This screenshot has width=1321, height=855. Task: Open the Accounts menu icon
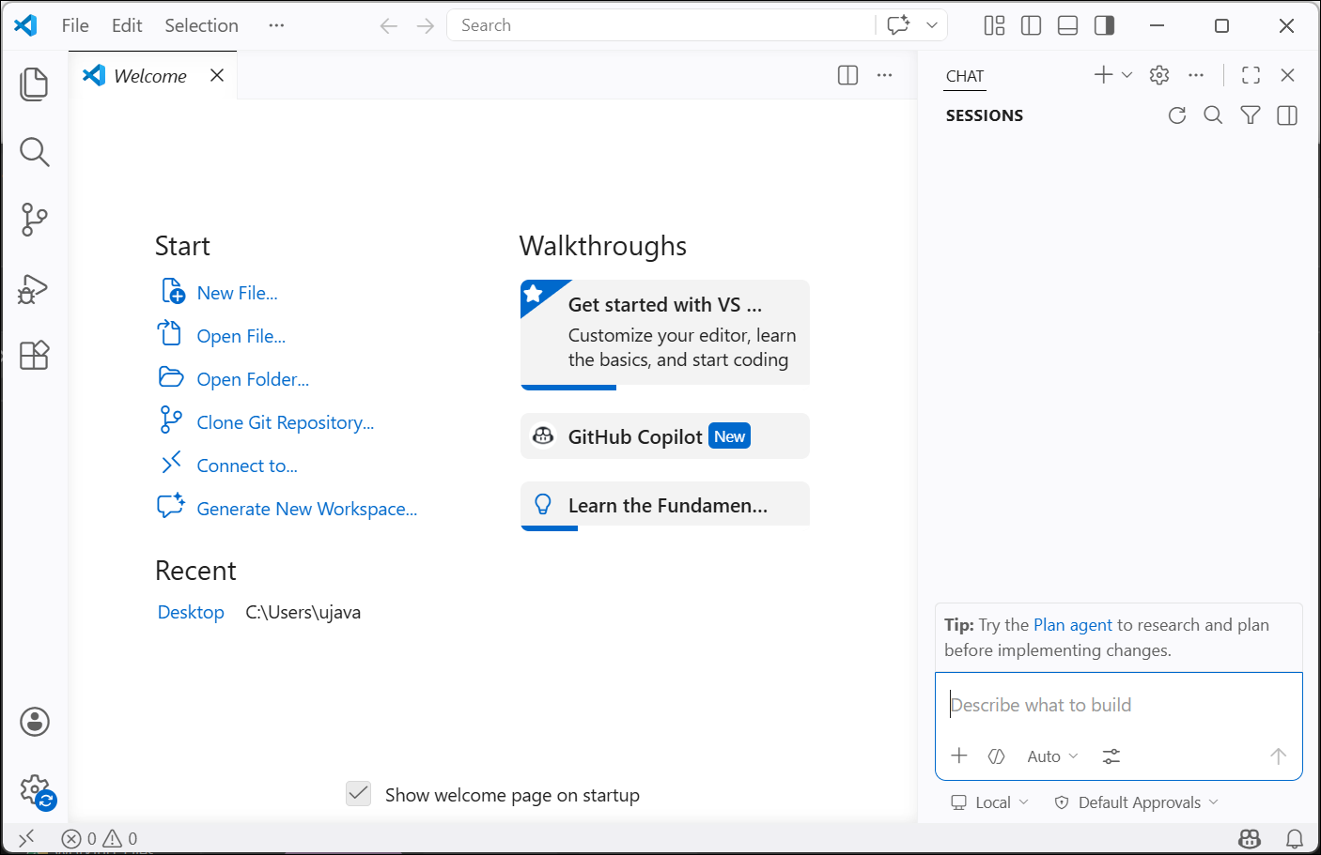coord(35,722)
